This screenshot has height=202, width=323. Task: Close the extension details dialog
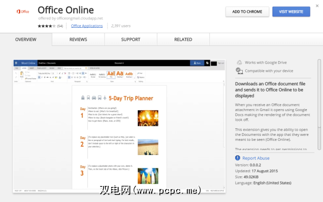click(317, 6)
